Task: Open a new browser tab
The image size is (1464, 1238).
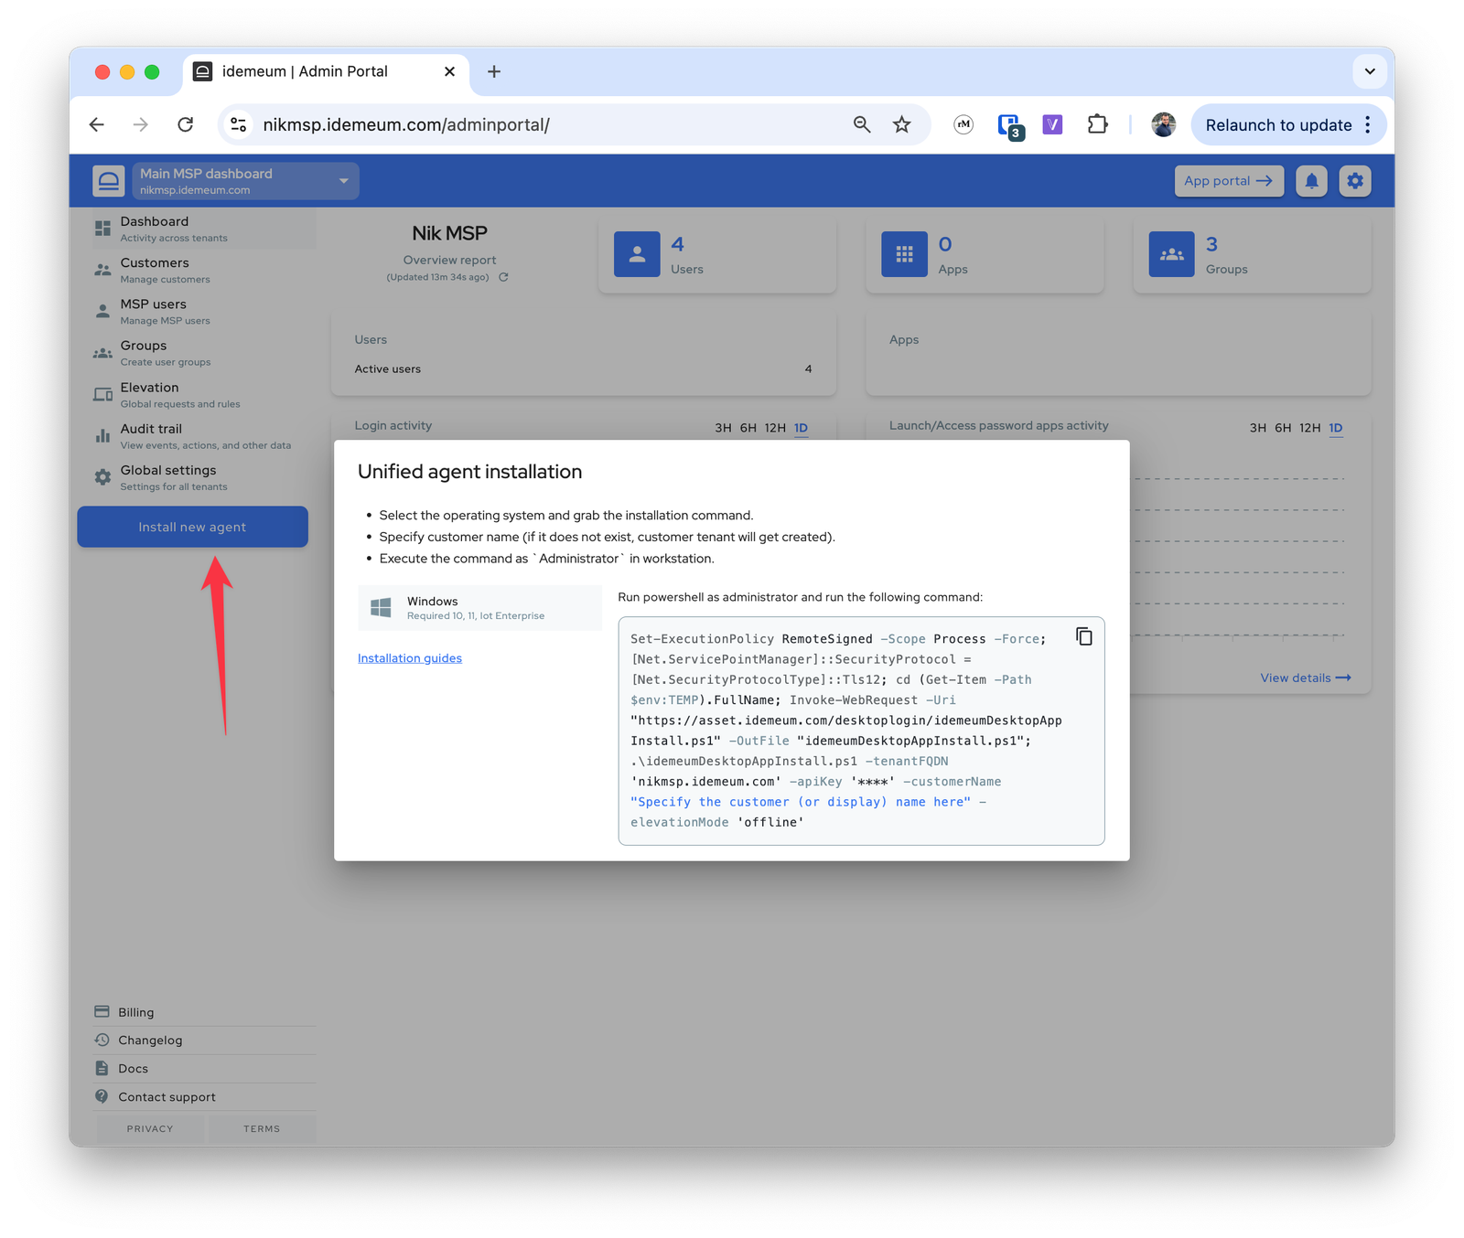Action: click(x=494, y=71)
